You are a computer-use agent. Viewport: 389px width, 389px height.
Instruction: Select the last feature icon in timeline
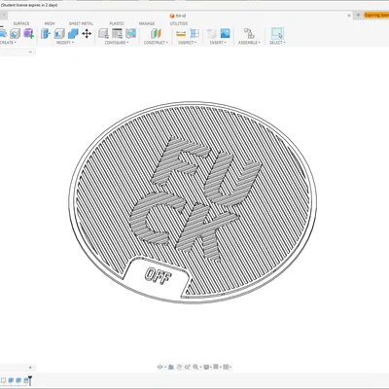(26, 380)
